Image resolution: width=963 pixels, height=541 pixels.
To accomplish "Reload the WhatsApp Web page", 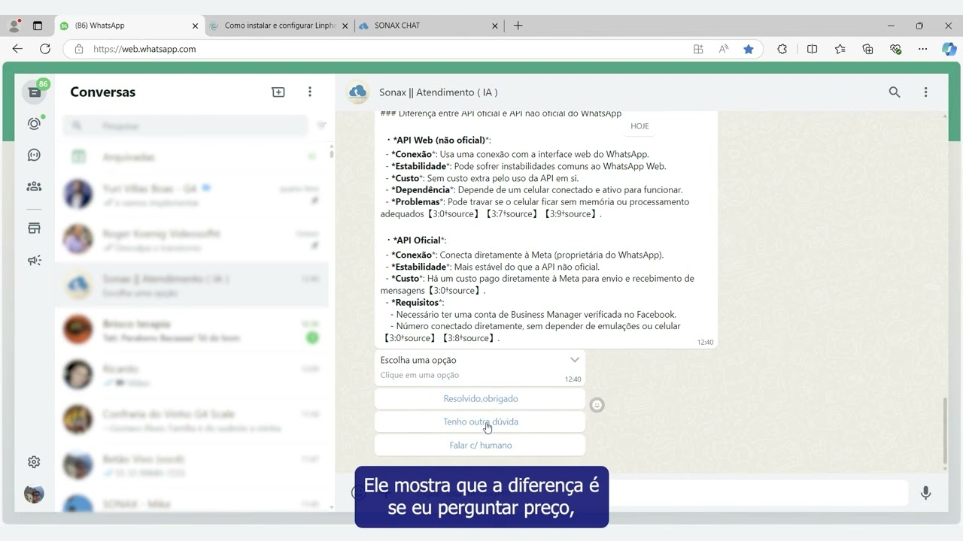I will coord(45,49).
